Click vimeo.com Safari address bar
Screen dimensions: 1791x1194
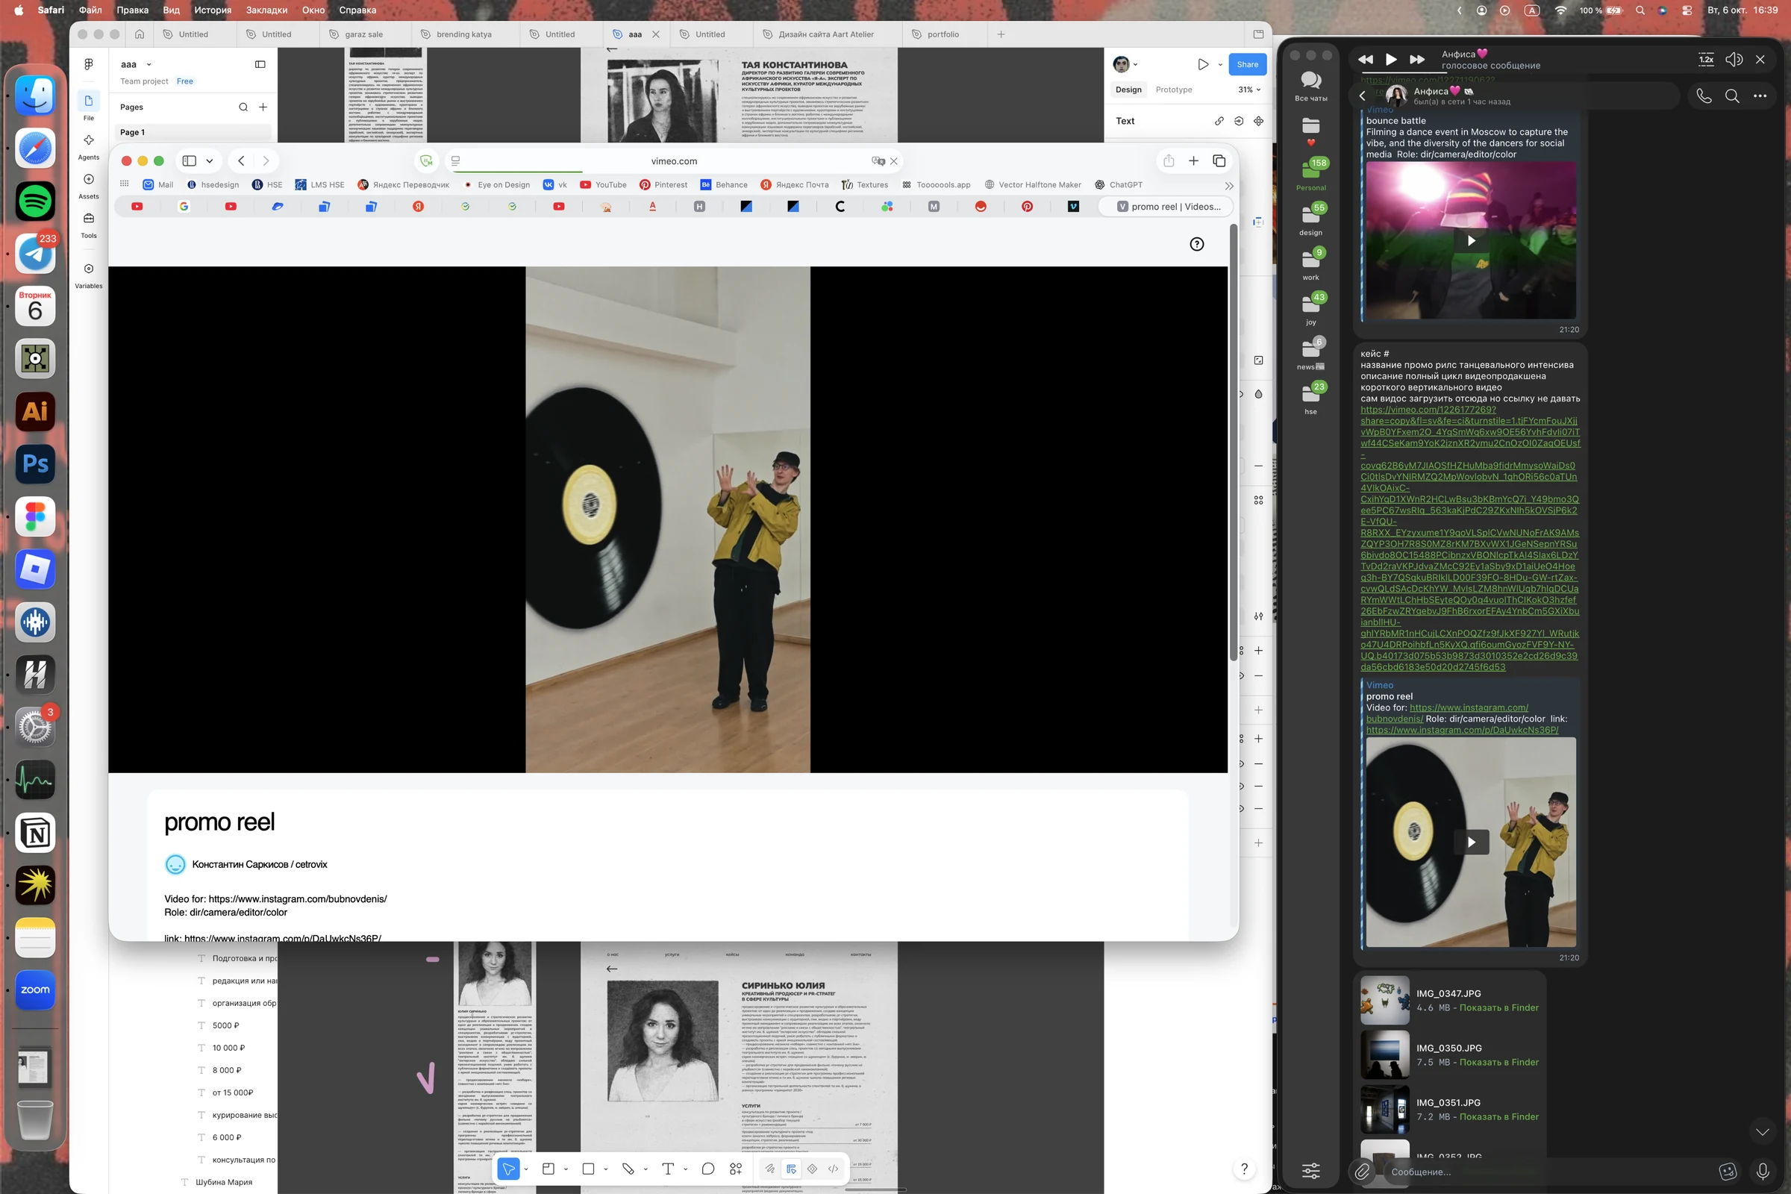coord(674,160)
